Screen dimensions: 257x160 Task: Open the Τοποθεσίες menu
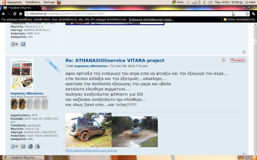[x=33, y=2]
